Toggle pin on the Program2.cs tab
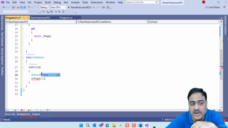228x128 pixels. click(24, 18)
